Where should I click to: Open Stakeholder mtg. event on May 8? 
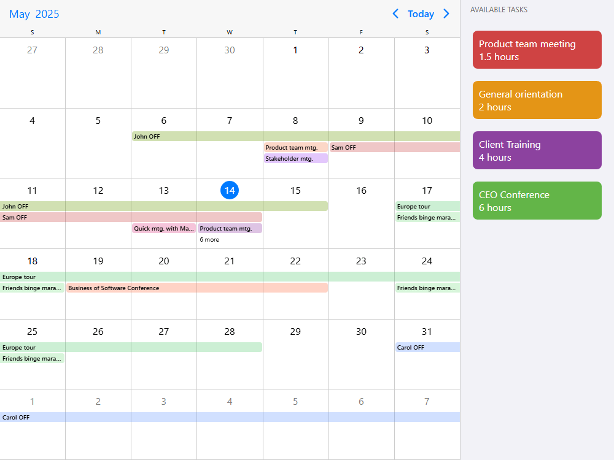pos(296,158)
